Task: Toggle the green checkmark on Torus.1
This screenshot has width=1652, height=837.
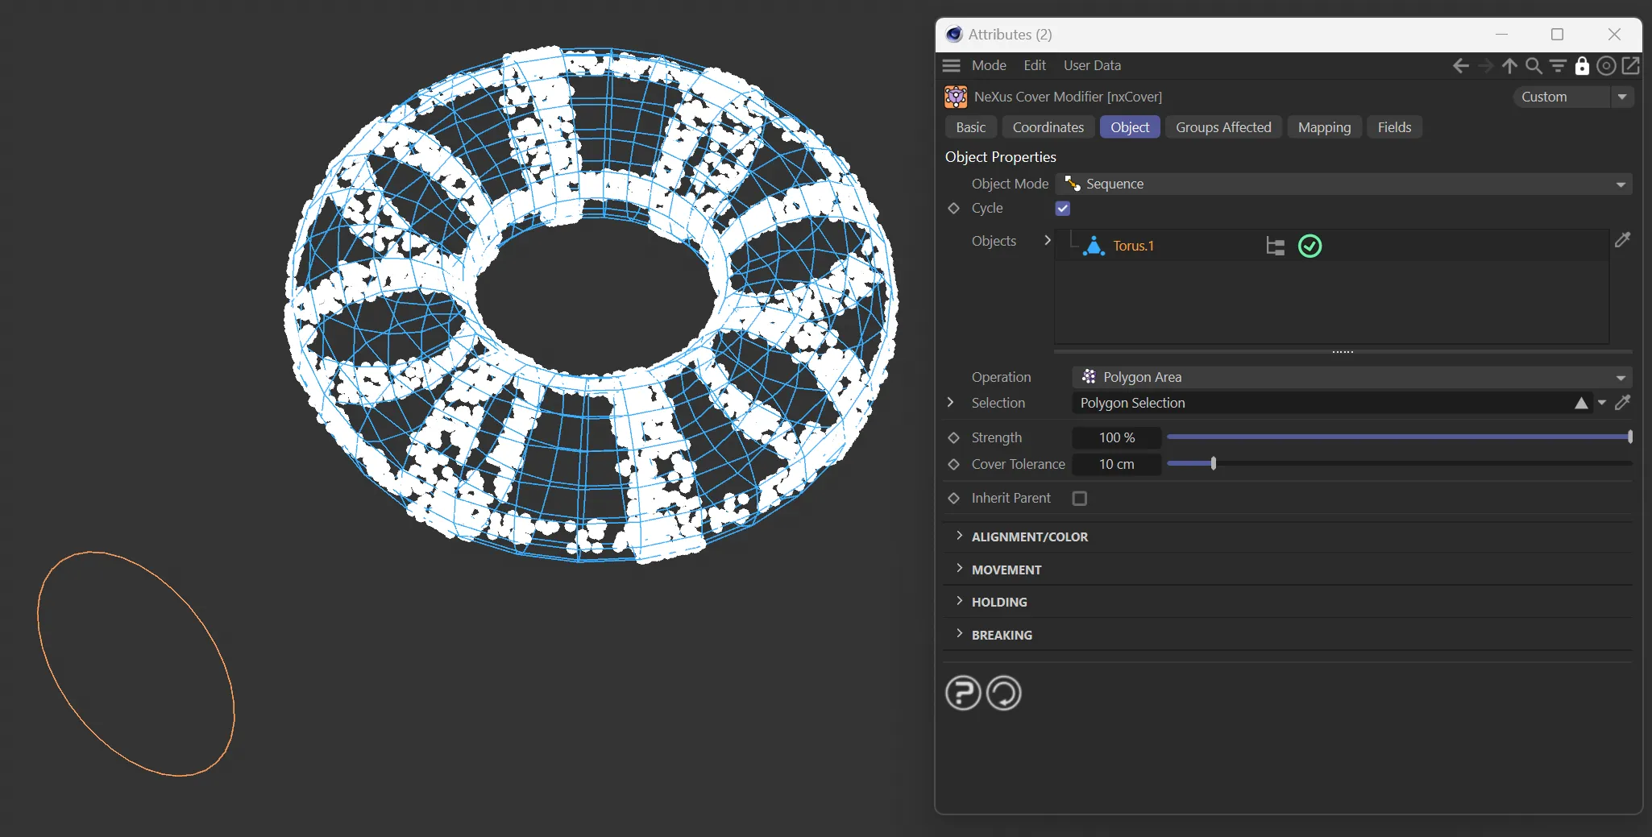Action: 1310,247
